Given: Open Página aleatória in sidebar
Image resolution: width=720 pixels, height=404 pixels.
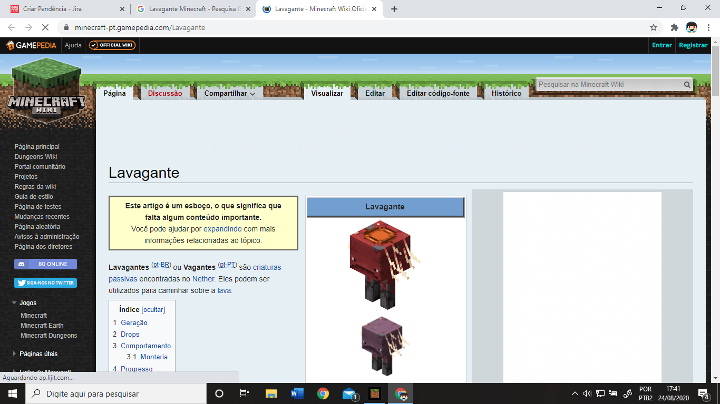Looking at the screenshot, I should point(37,227).
